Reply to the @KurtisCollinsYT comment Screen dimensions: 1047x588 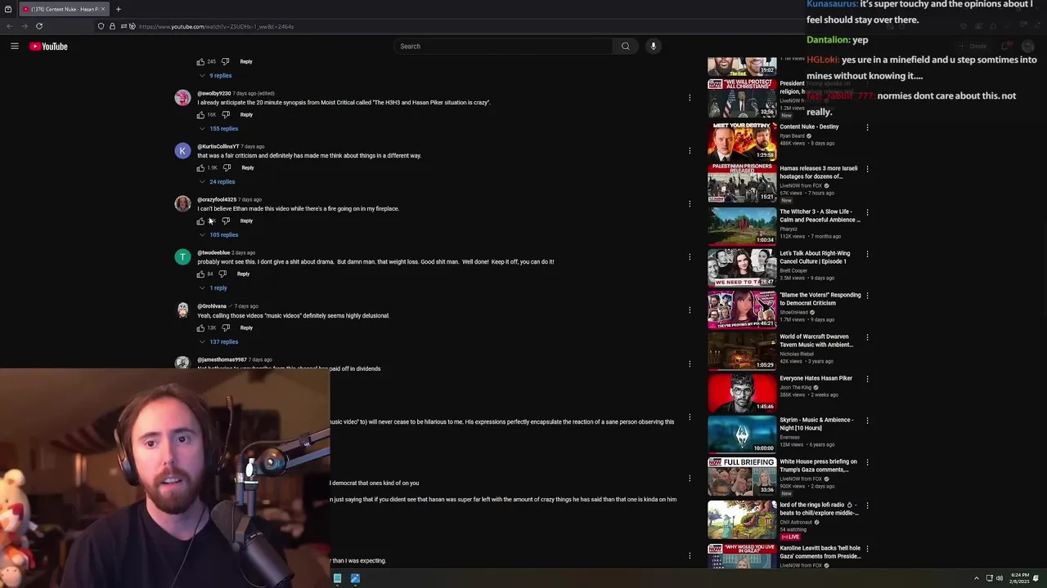pyautogui.click(x=248, y=168)
